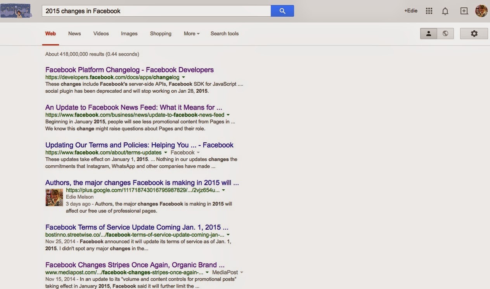Screen dimensions: 490x289
Task: Click the share plus box icon
Action: pos(464,11)
